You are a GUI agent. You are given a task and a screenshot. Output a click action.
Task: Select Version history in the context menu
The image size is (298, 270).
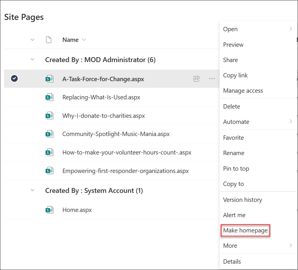[x=242, y=200]
